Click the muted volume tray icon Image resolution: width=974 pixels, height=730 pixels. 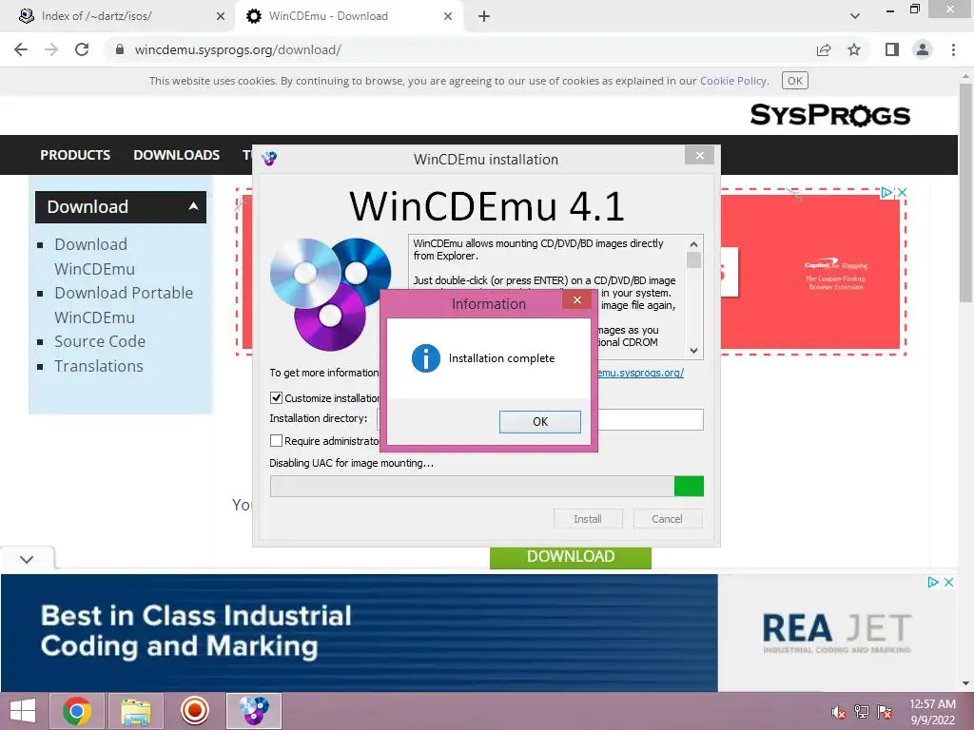pyautogui.click(x=838, y=712)
